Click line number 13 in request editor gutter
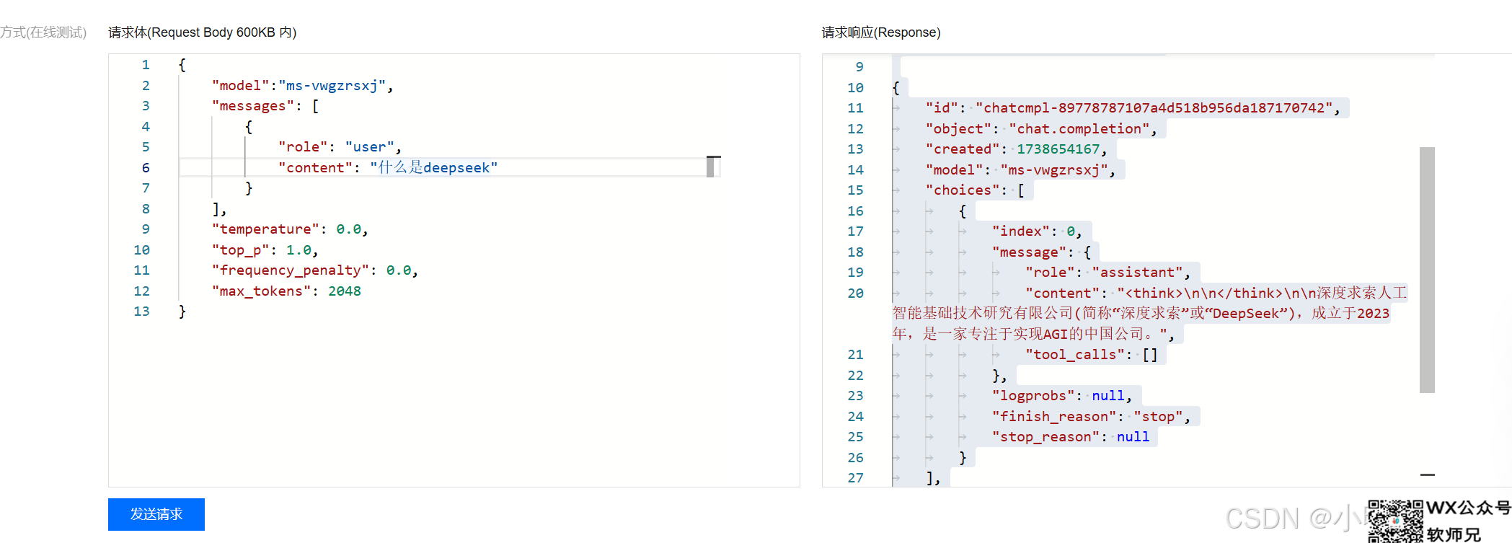The width and height of the screenshot is (1512, 543). point(141,312)
